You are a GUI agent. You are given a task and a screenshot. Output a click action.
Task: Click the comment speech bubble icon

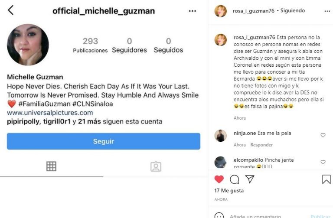click(234, 179)
